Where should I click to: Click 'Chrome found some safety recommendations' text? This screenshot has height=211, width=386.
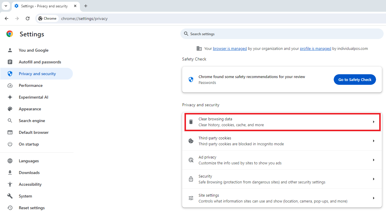(x=252, y=77)
